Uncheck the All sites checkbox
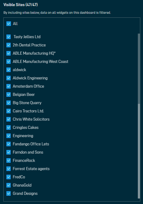Image resolution: width=143 pixels, height=204 pixels. (9, 24)
